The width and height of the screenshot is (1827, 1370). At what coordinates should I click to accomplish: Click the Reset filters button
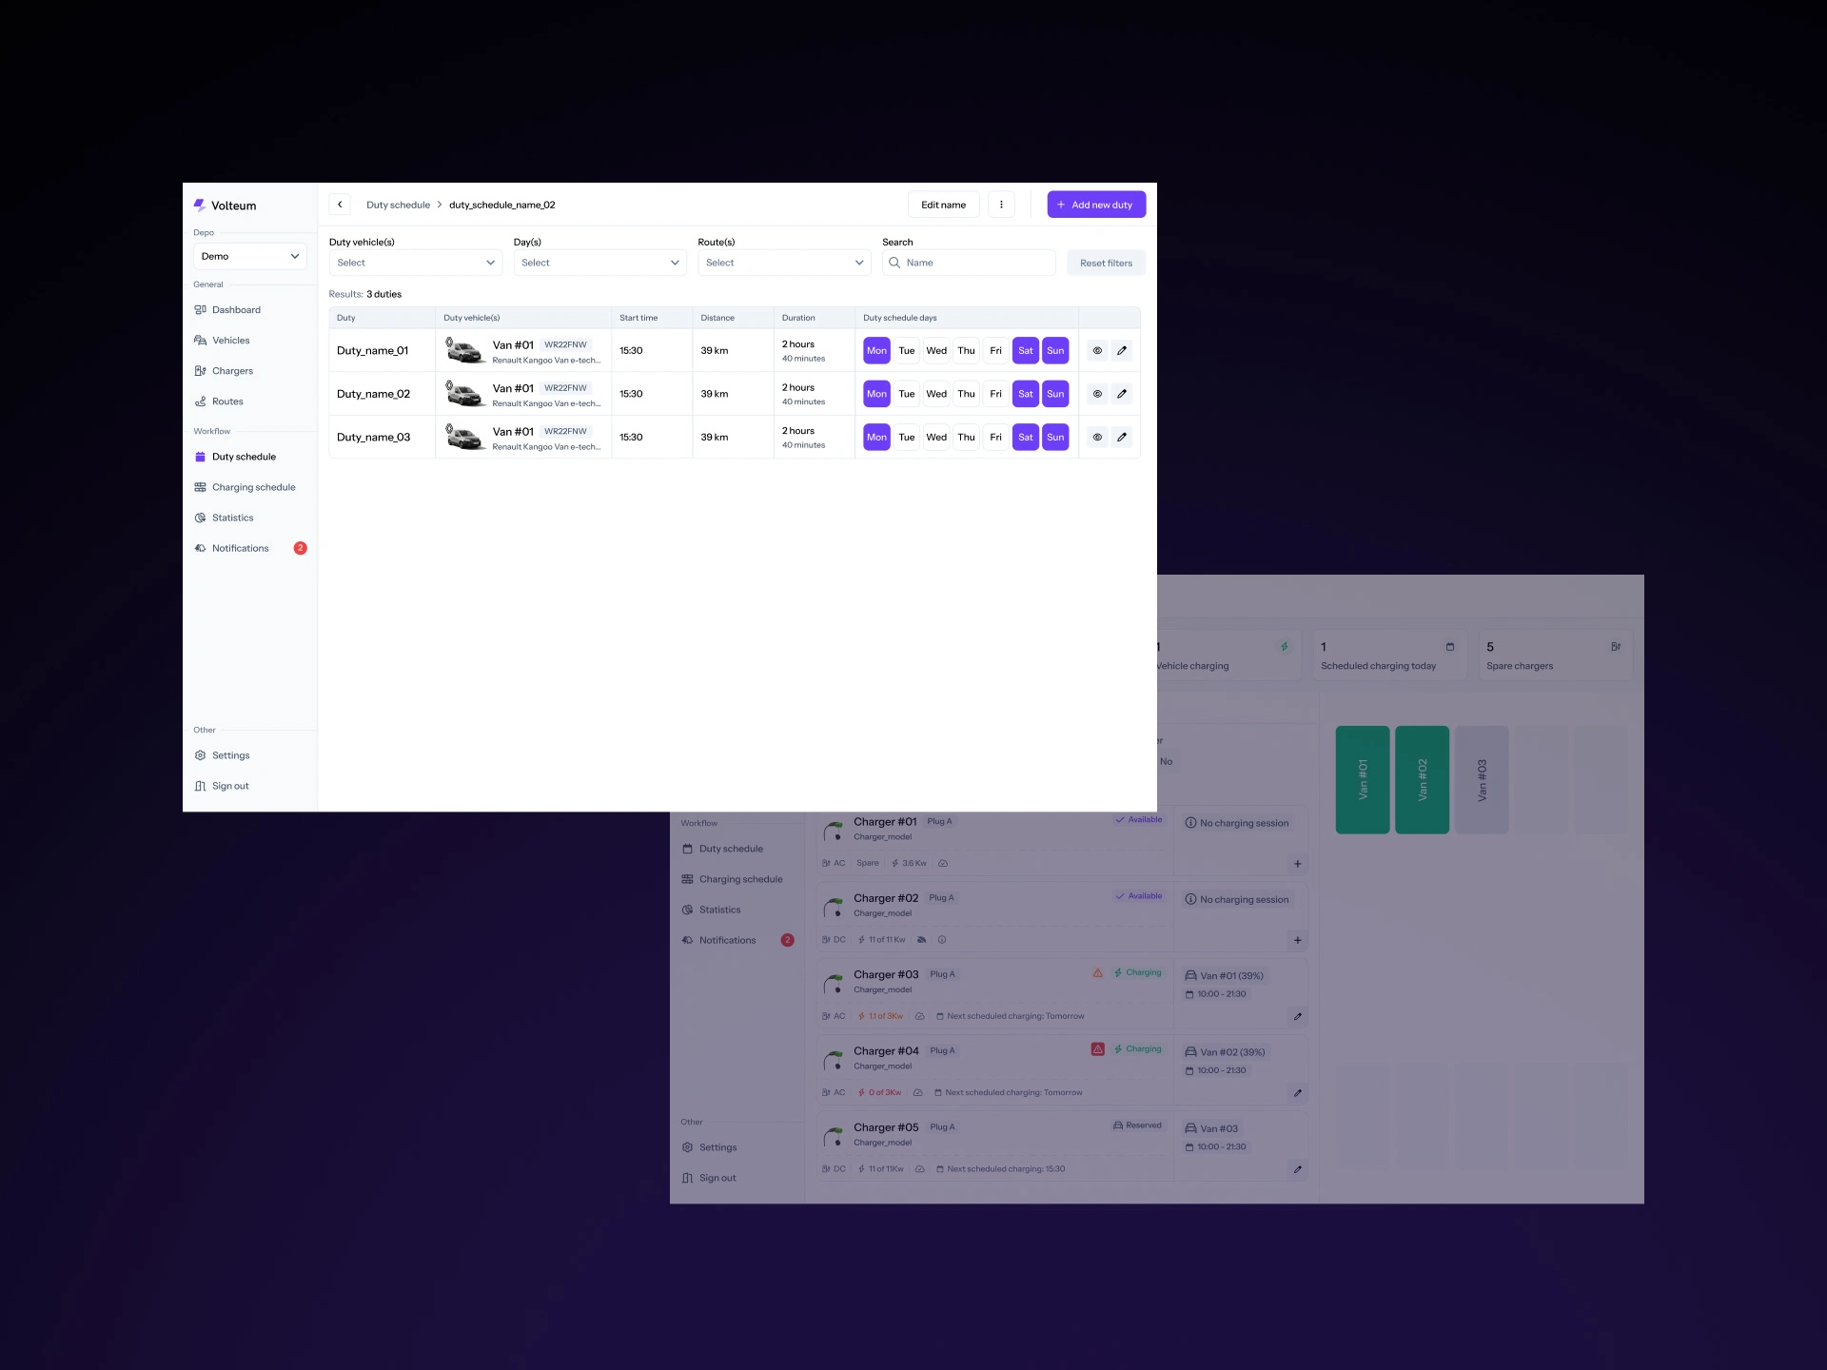(1106, 264)
